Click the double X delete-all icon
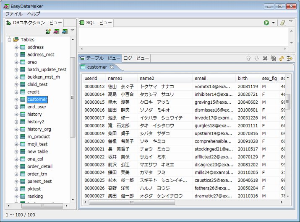Viewport: 300px width, 222px height. click(273, 59)
